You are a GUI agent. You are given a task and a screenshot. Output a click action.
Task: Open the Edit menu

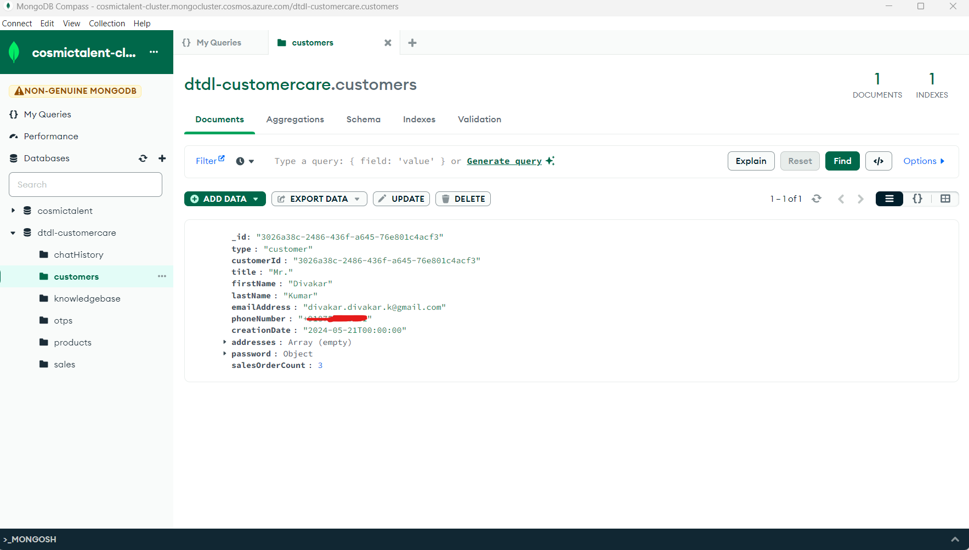[x=47, y=24]
